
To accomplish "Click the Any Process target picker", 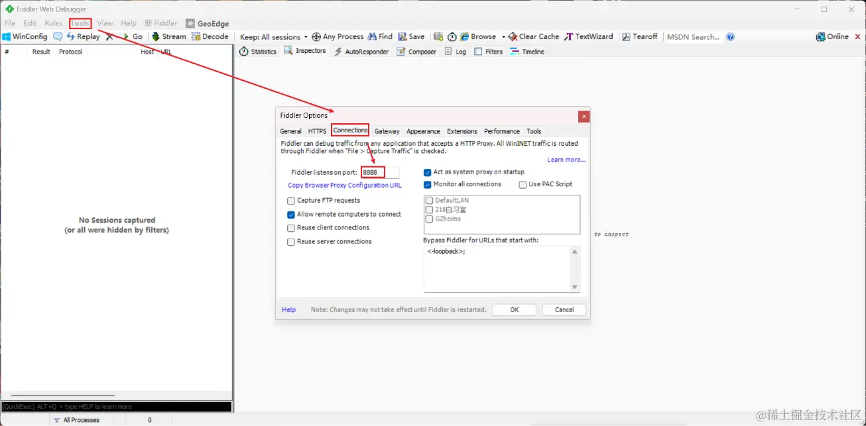I will pos(338,37).
